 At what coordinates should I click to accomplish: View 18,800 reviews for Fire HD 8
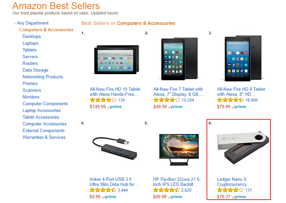(x=251, y=100)
